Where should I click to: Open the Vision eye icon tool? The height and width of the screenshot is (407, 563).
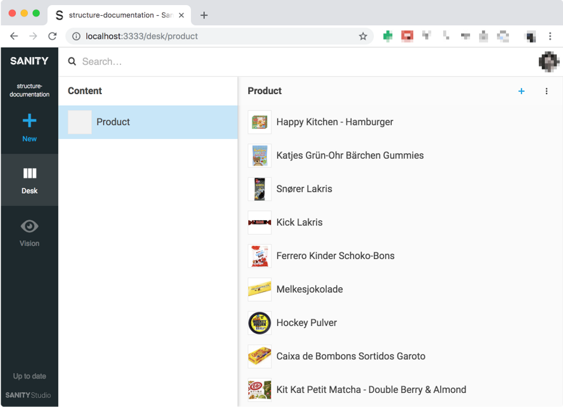[29, 226]
